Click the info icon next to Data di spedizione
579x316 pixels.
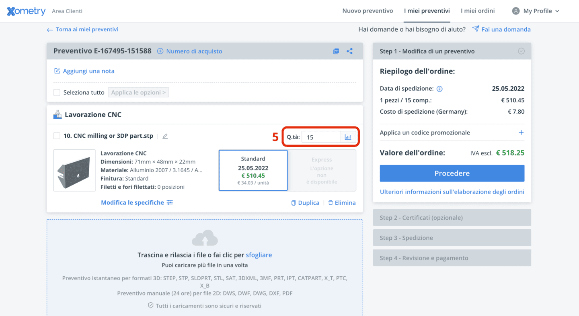point(439,89)
